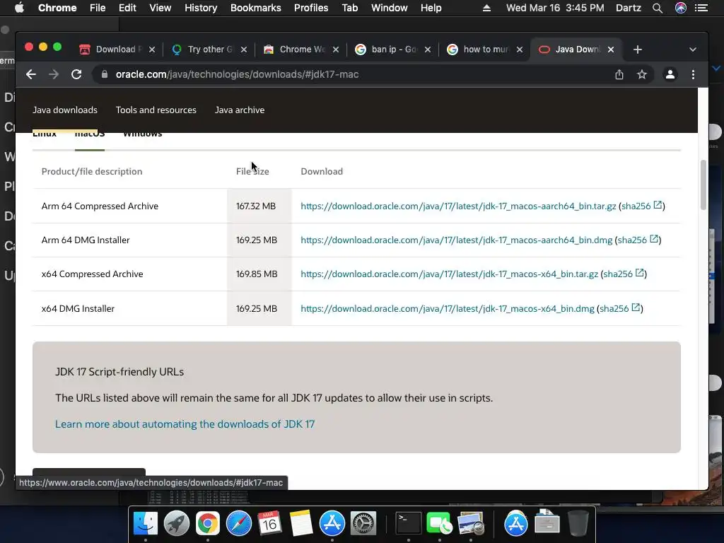Open Preview from the Dock

pyautogui.click(x=470, y=524)
